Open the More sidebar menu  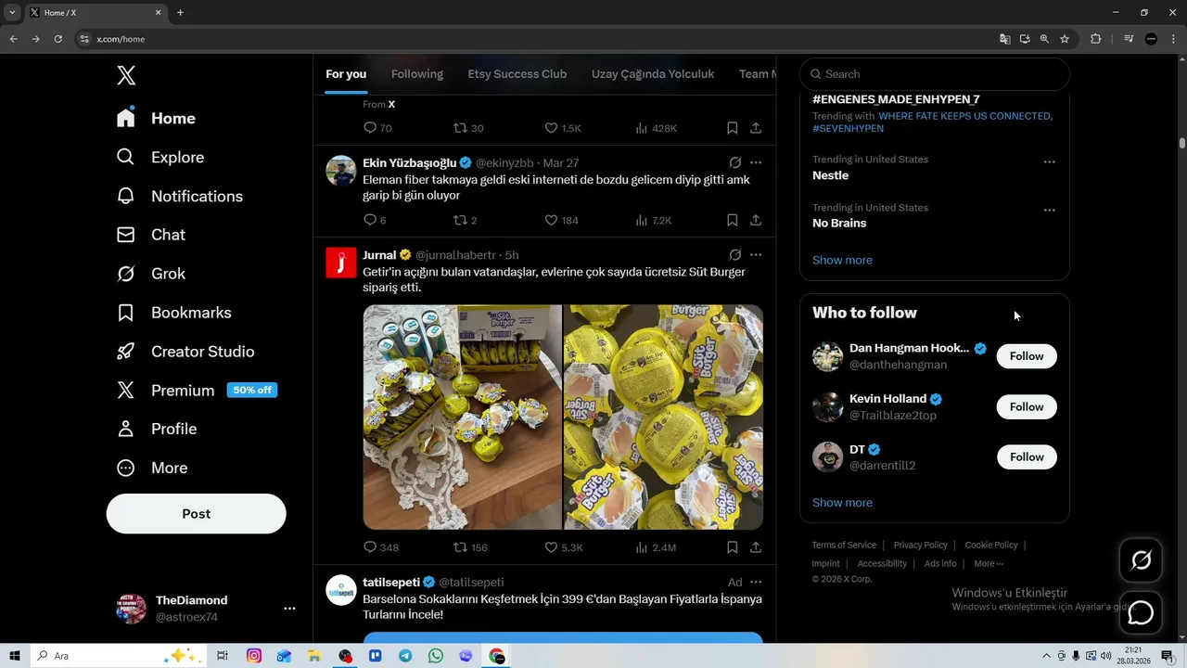[x=151, y=469]
